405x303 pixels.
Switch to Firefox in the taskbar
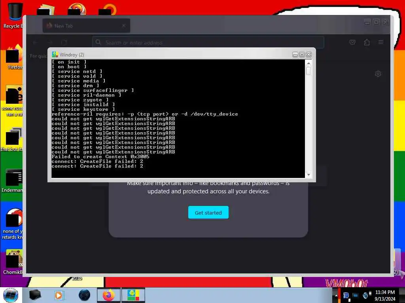[x=108, y=295]
